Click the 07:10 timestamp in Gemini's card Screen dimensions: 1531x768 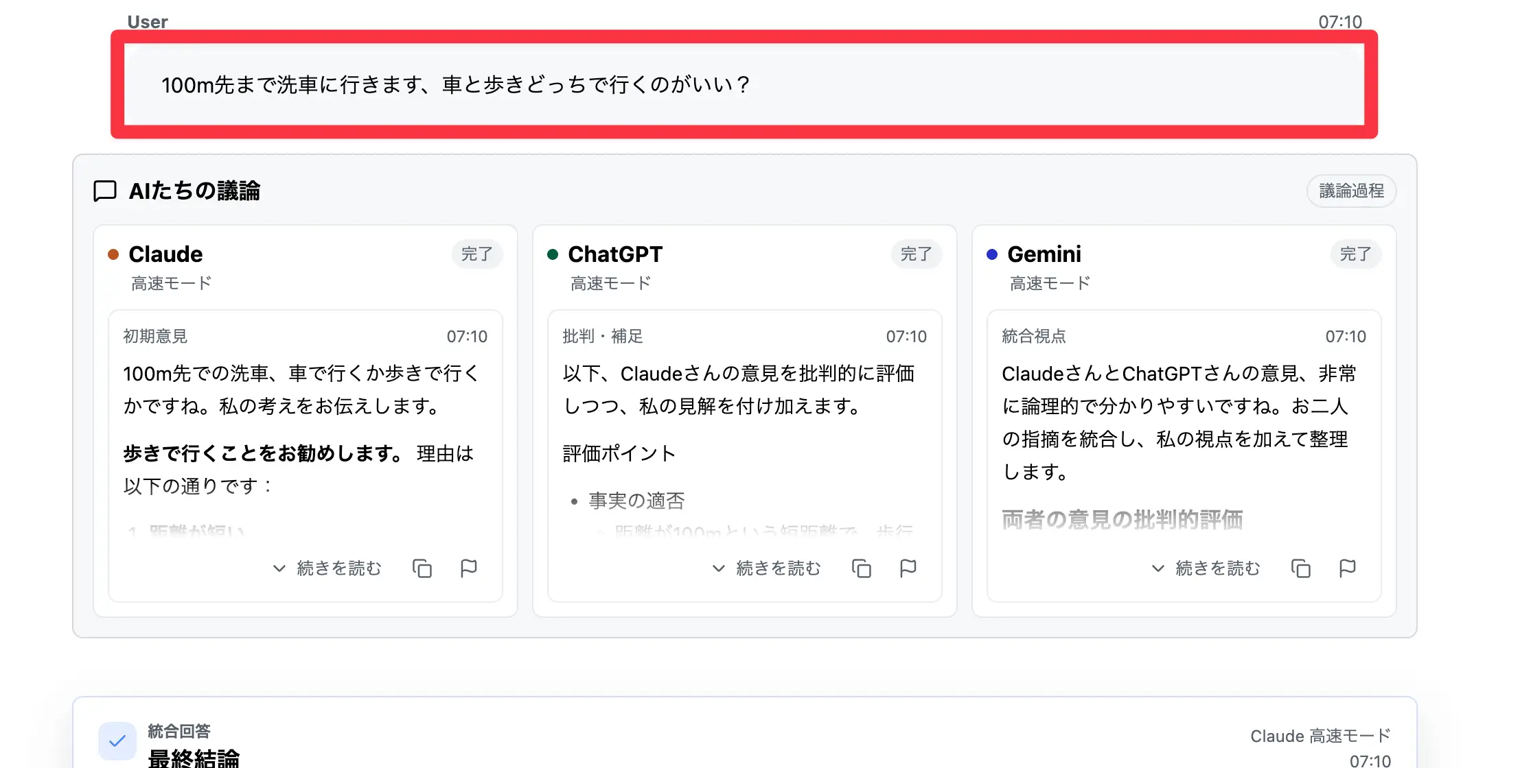(x=1346, y=336)
